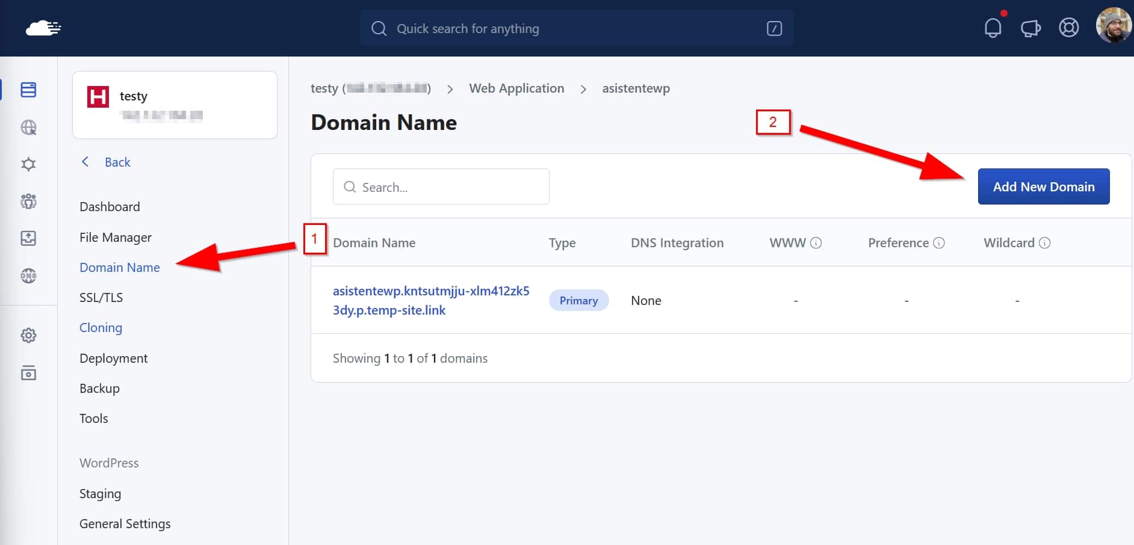
Task: Click the announcements megaphone icon
Action: (1030, 28)
